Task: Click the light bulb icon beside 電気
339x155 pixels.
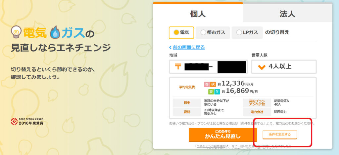Action: click(16, 32)
